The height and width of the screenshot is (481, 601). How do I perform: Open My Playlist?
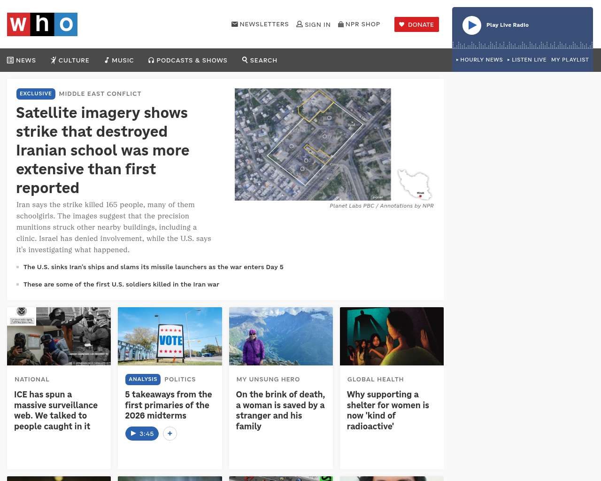570,60
